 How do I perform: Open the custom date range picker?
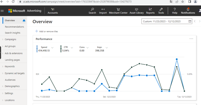coord(167,21)
